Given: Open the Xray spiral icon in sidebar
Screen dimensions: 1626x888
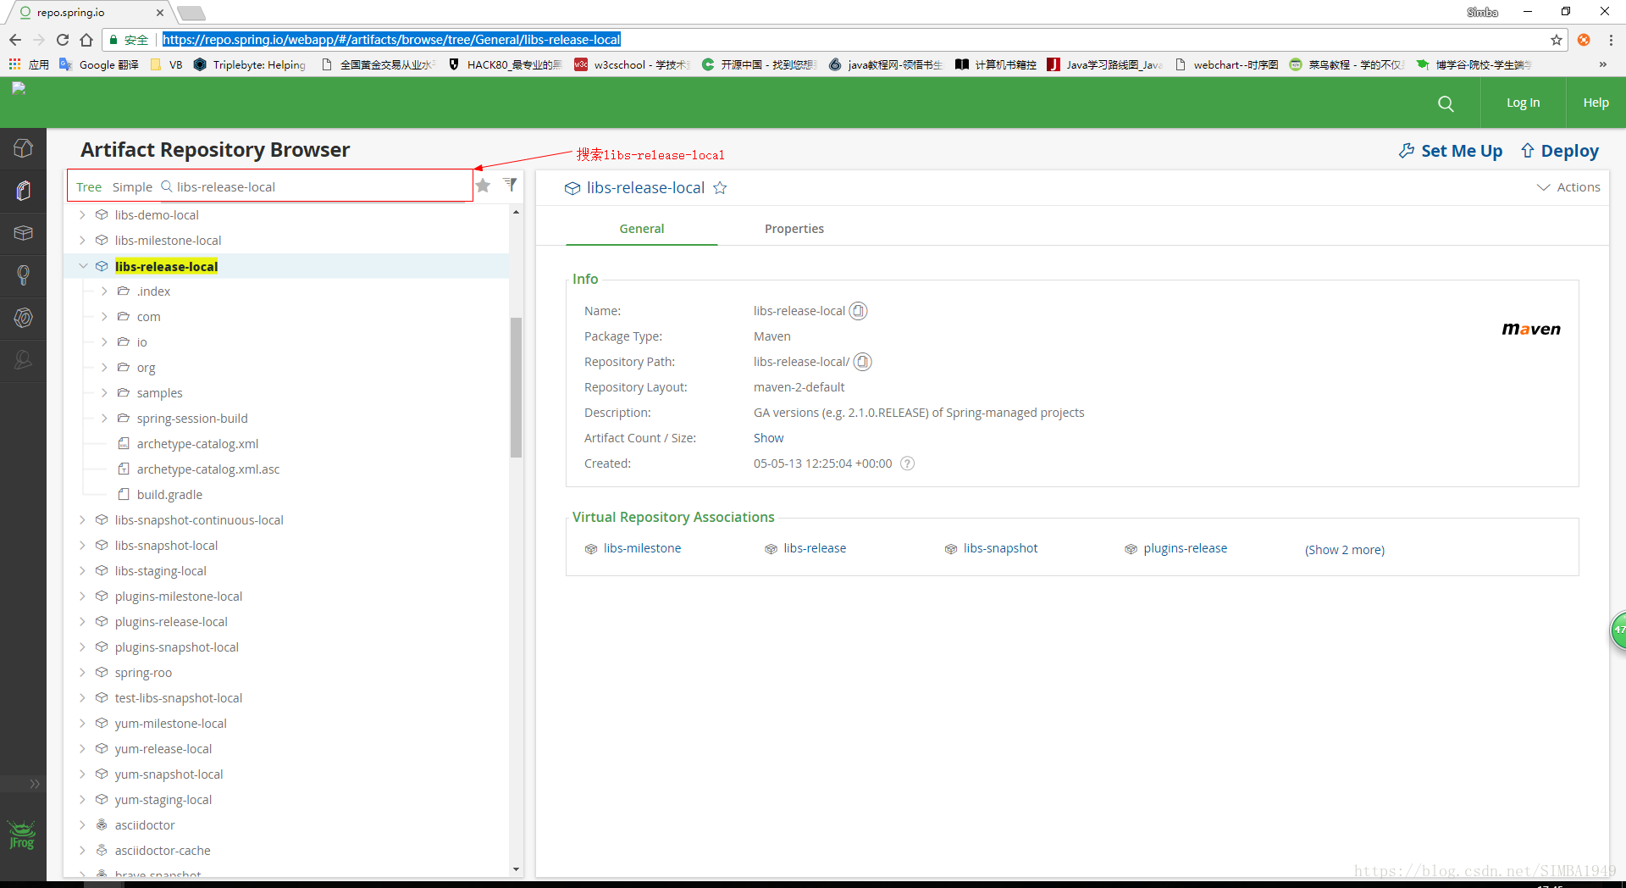Looking at the screenshot, I should point(23,318).
